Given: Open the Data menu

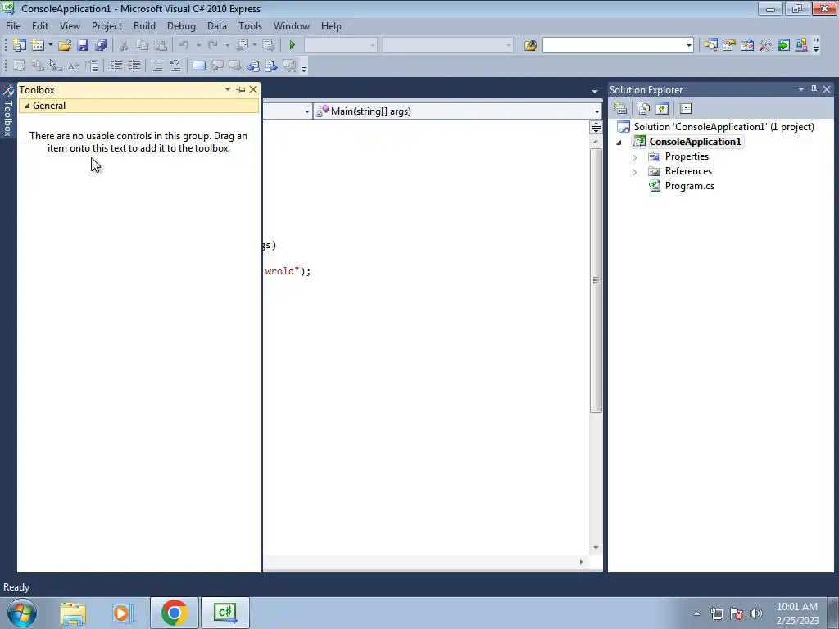Looking at the screenshot, I should pyautogui.click(x=216, y=26).
